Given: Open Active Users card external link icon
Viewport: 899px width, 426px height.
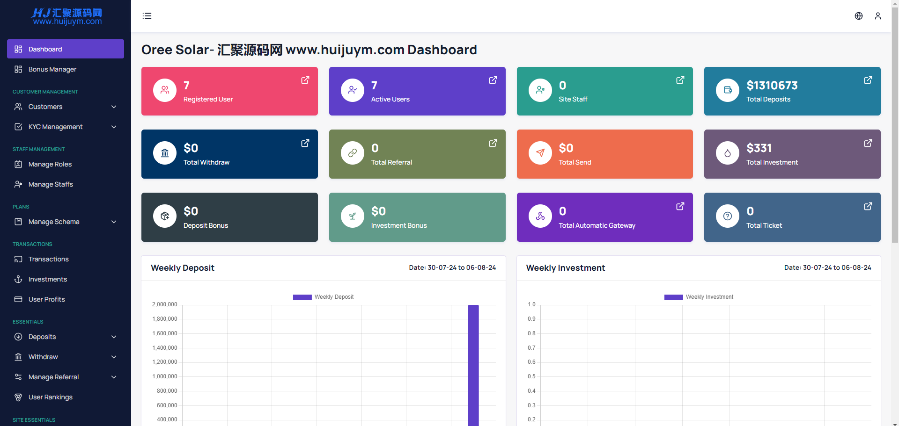Looking at the screenshot, I should [x=493, y=80].
